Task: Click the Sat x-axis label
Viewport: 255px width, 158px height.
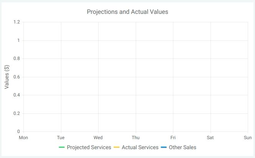Action: point(210,137)
